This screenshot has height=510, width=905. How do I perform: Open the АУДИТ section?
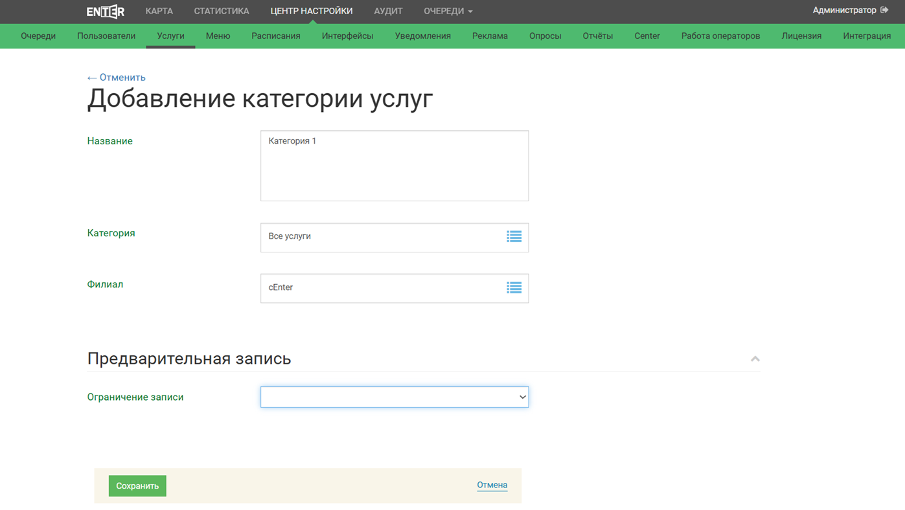coord(388,11)
